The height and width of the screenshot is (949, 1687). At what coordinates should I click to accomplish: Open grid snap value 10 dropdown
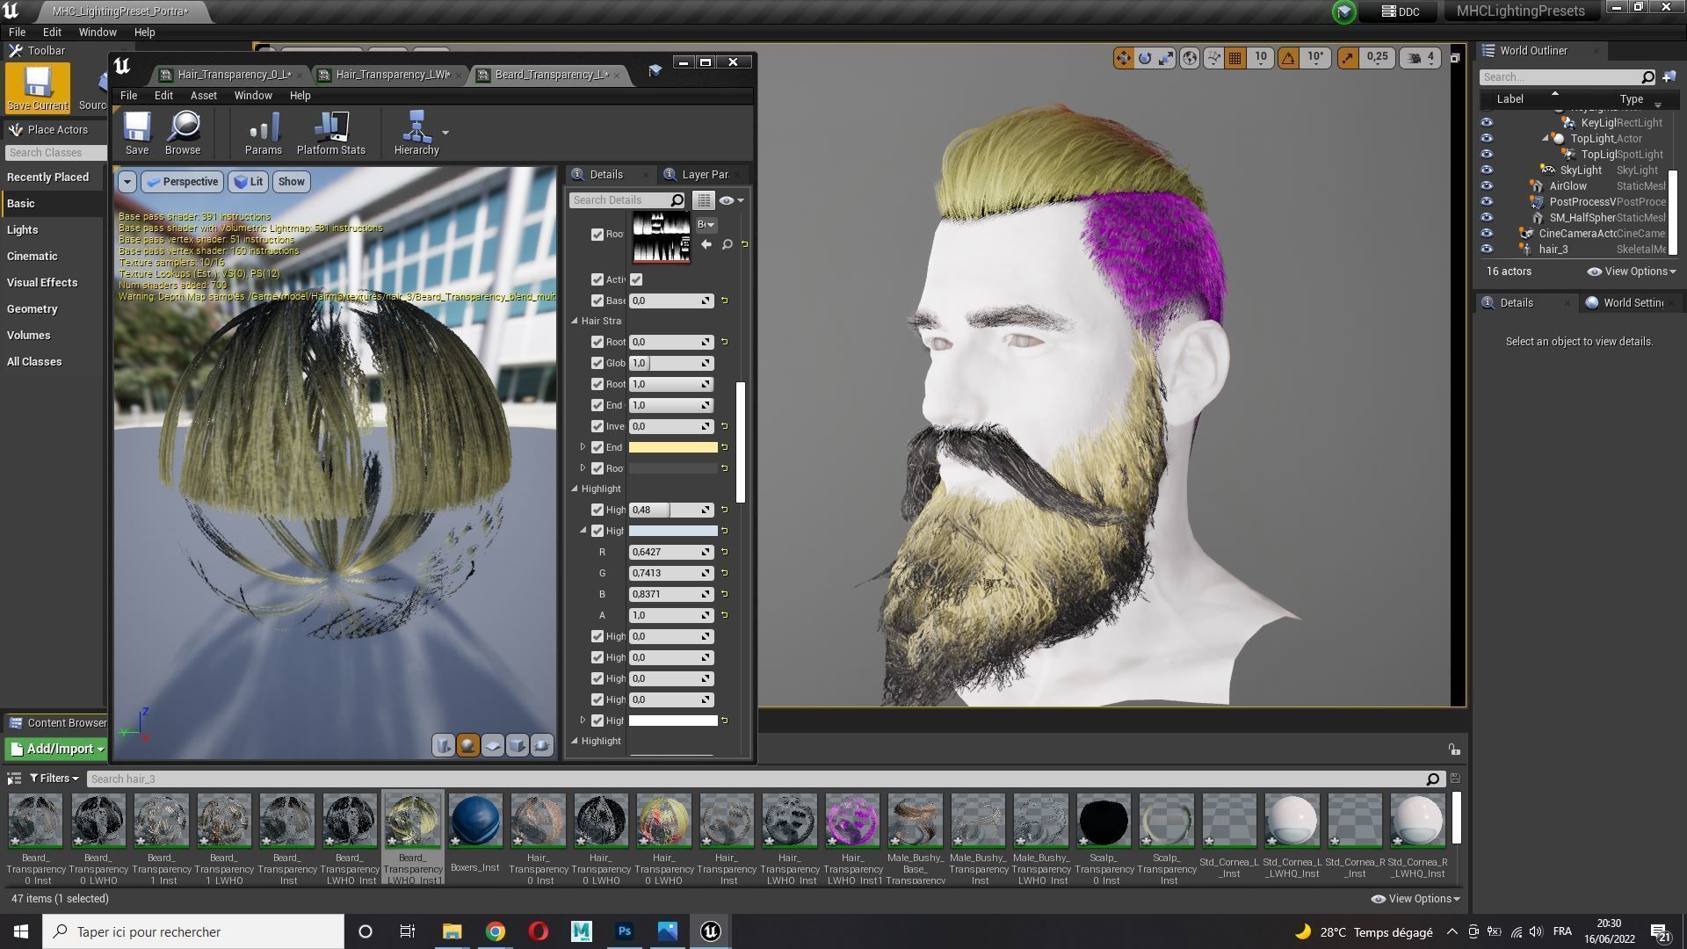[1261, 58]
